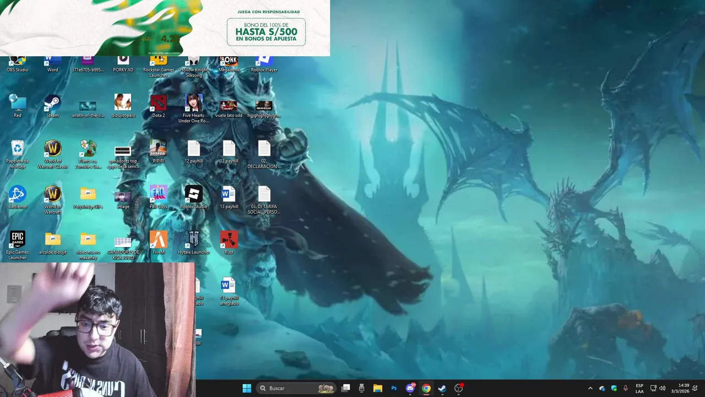
Task: Click the microphone tray indicator
Action: click(x=626, y=388)
